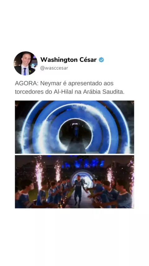This screenshot has width=149, height=266.
Task: Click the player walking in bottom photo
Action: 79,190
